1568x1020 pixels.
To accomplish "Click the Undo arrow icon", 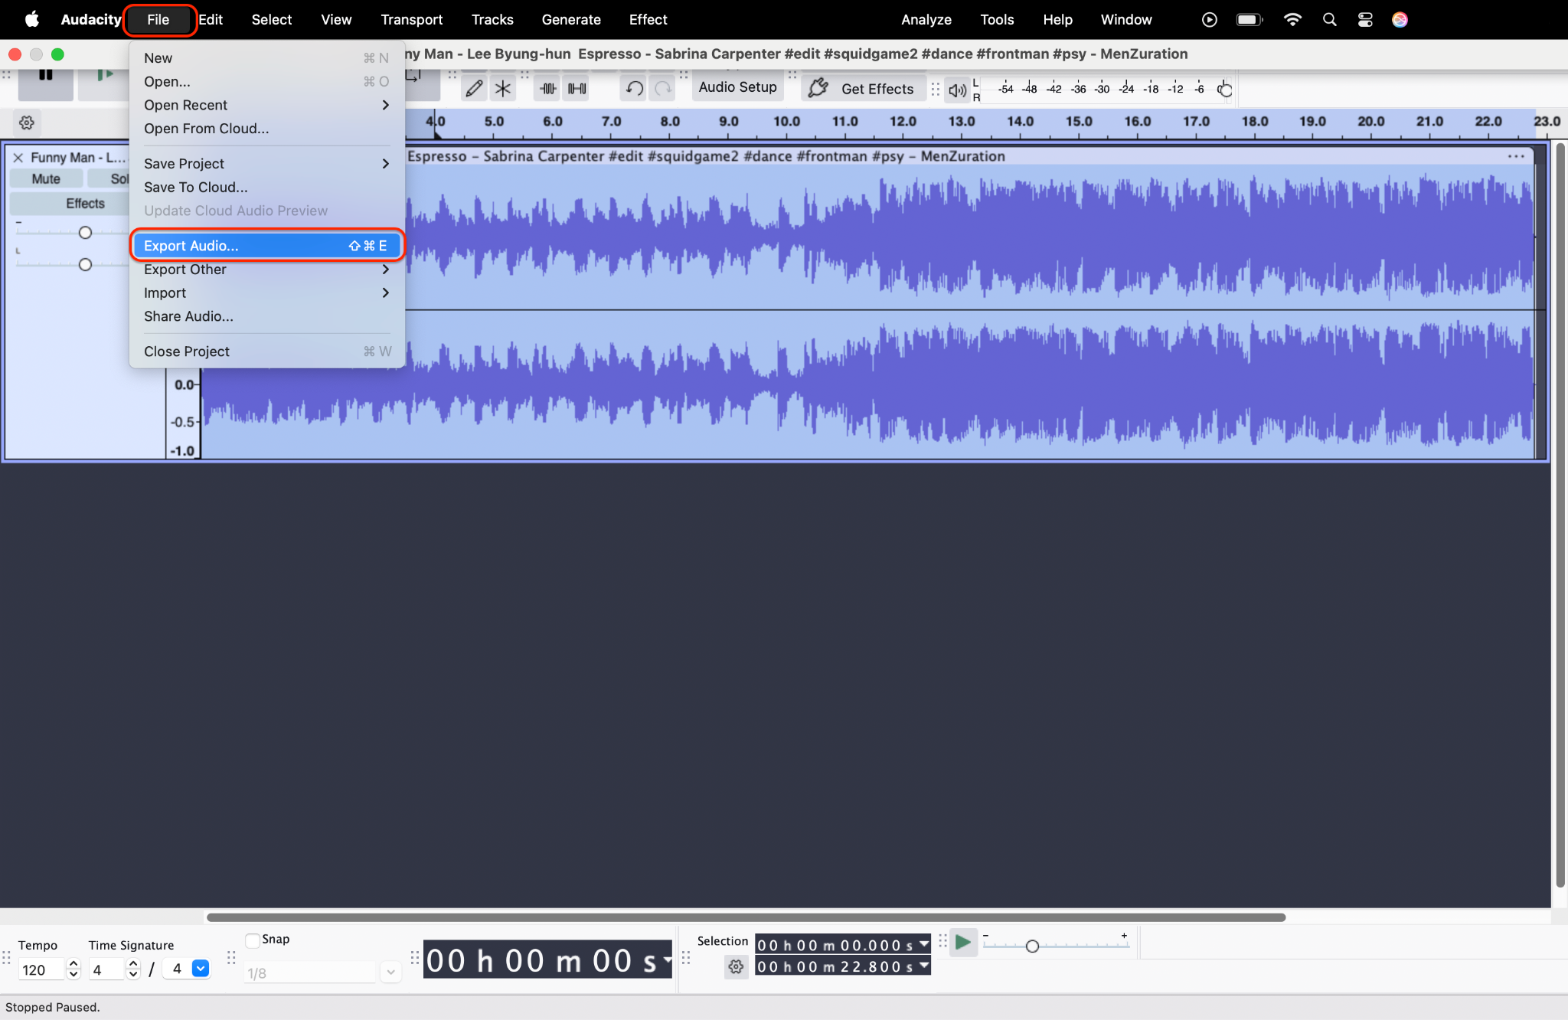I will [x=634, y=89].
